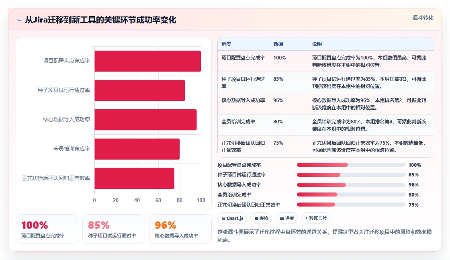Click the 96% progress bar for 核心数据导入成功率
Image resolution: width=450 pixels, height=260 pixels.
tap(351, 185)
